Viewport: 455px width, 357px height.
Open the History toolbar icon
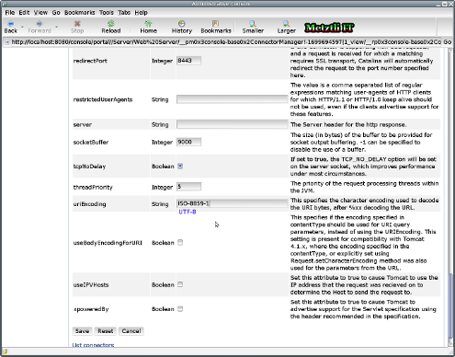182,23
